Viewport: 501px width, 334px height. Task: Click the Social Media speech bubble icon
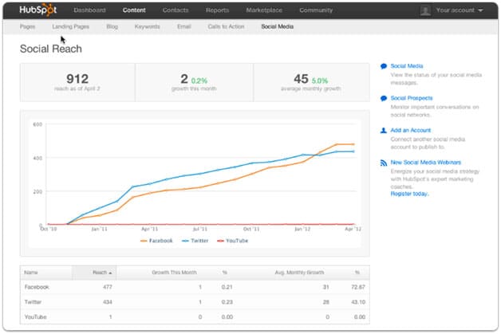click(x=384, y=66)
